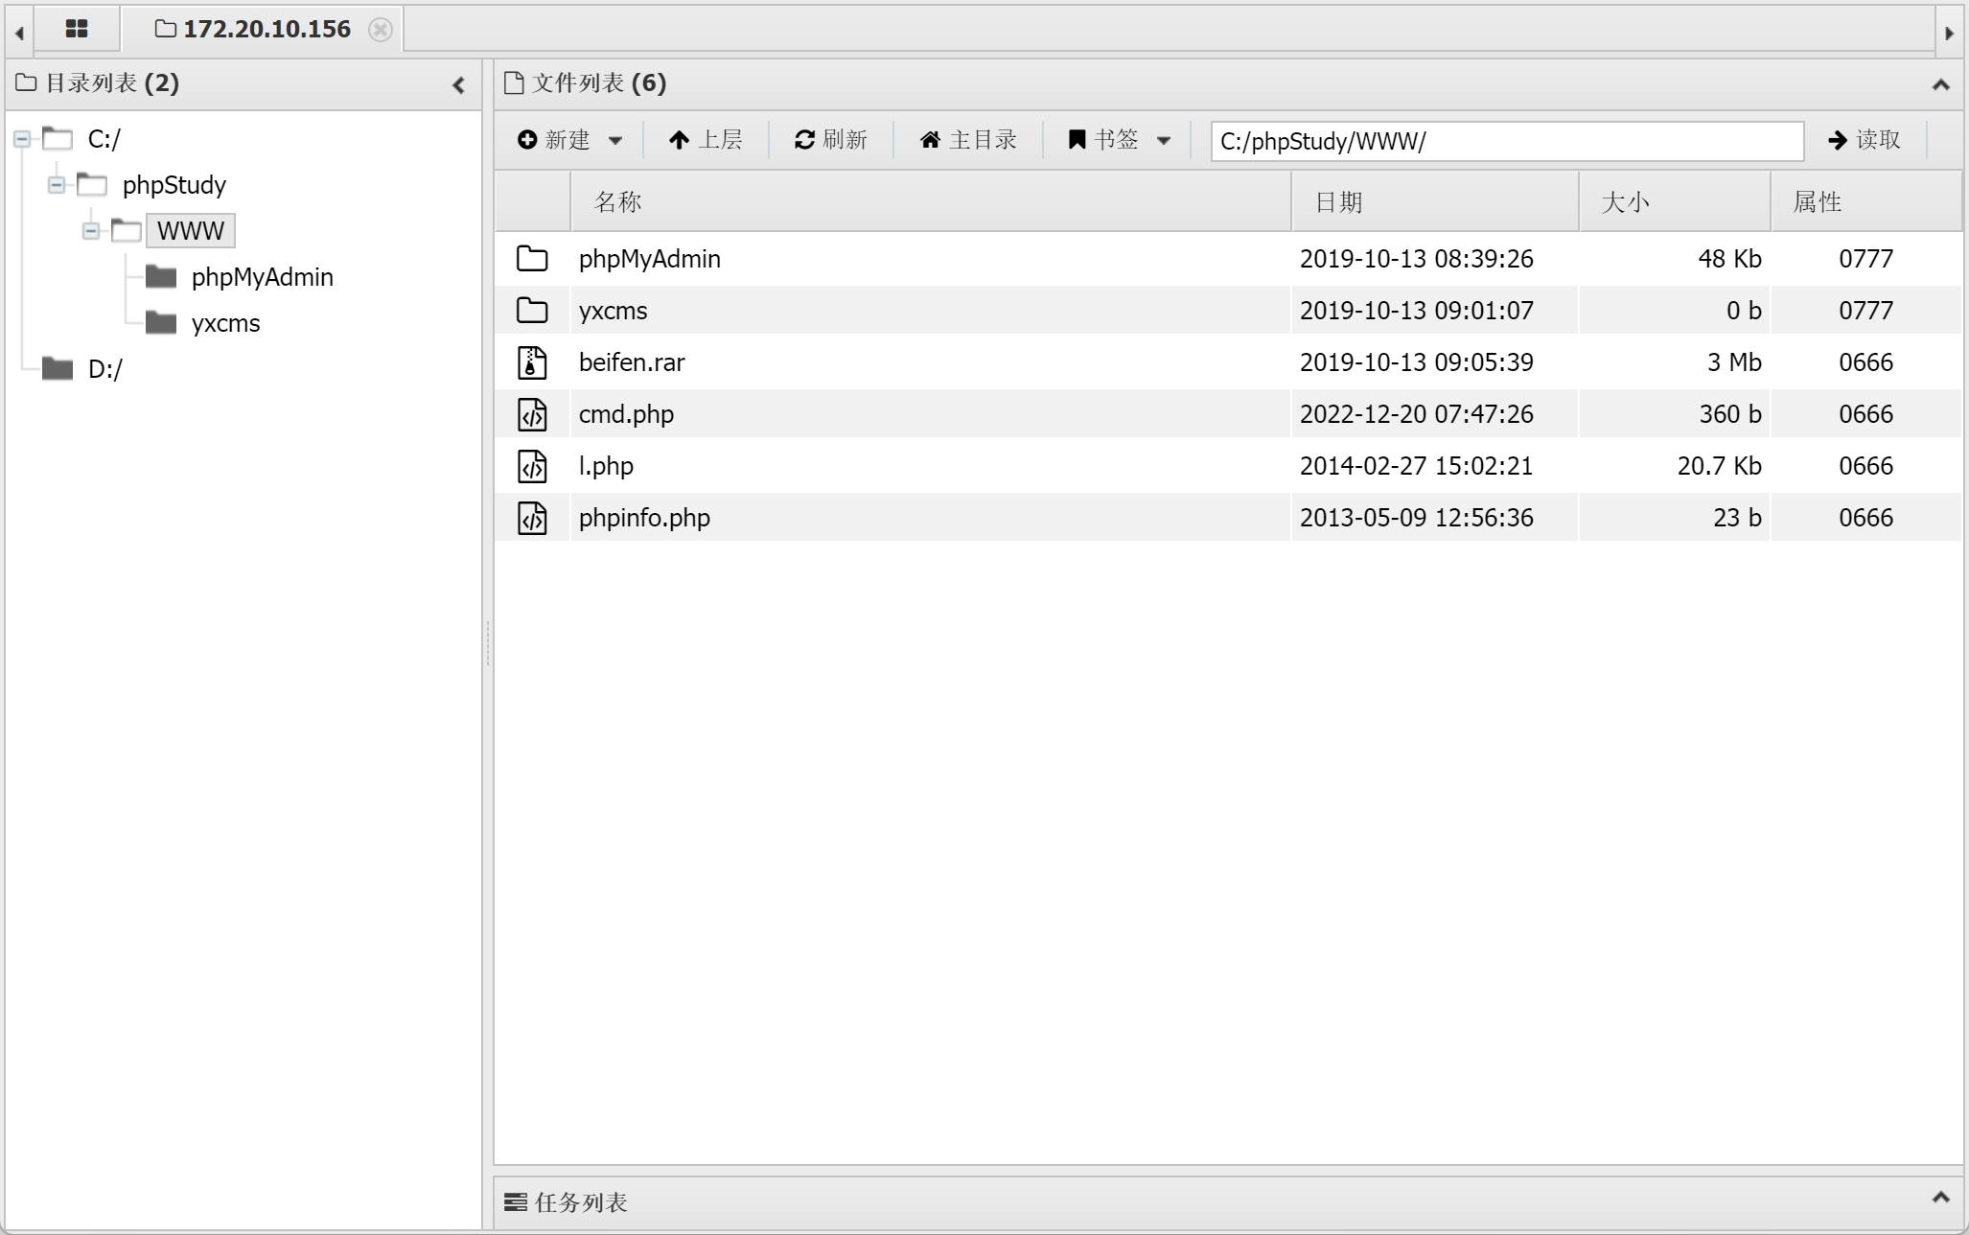This screenshot has height=1235, width=1969.
Task: Click the cmd.php code file icon
Action: pos(532,414)
